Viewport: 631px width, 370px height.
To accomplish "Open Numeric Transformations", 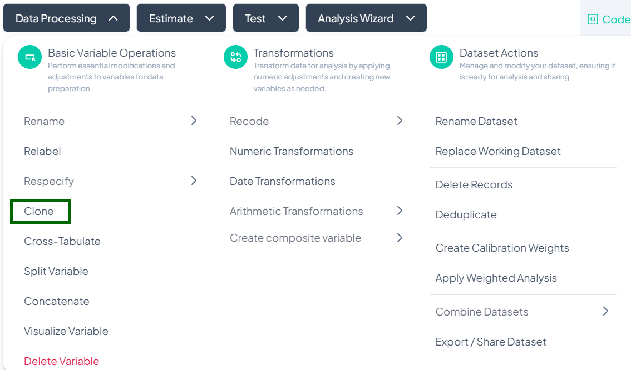I will (x=291, y=151).
